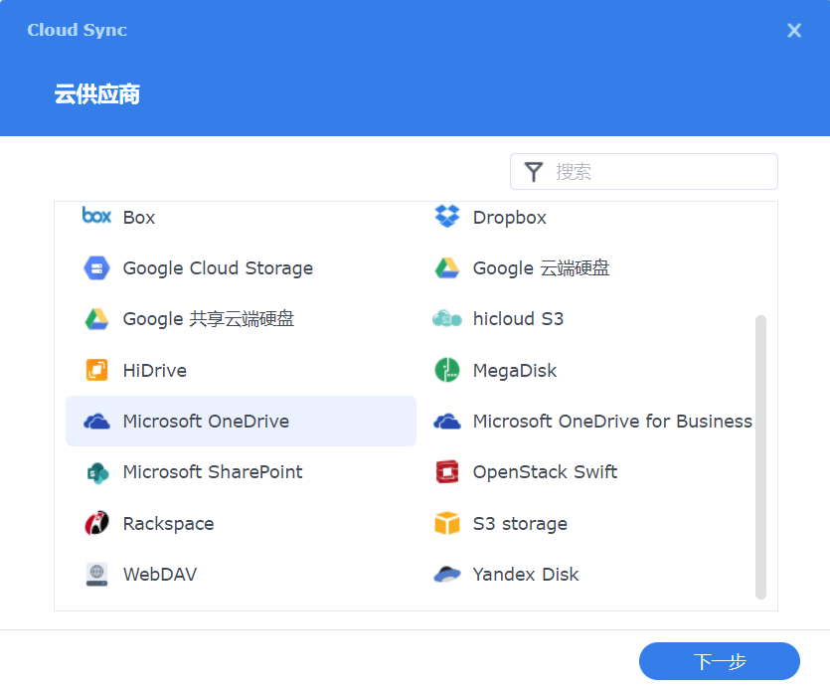The width and height of the screenshot is (830, 690).
Task: Click the hicloud S3 cloud icon
Action: point(447,319)
